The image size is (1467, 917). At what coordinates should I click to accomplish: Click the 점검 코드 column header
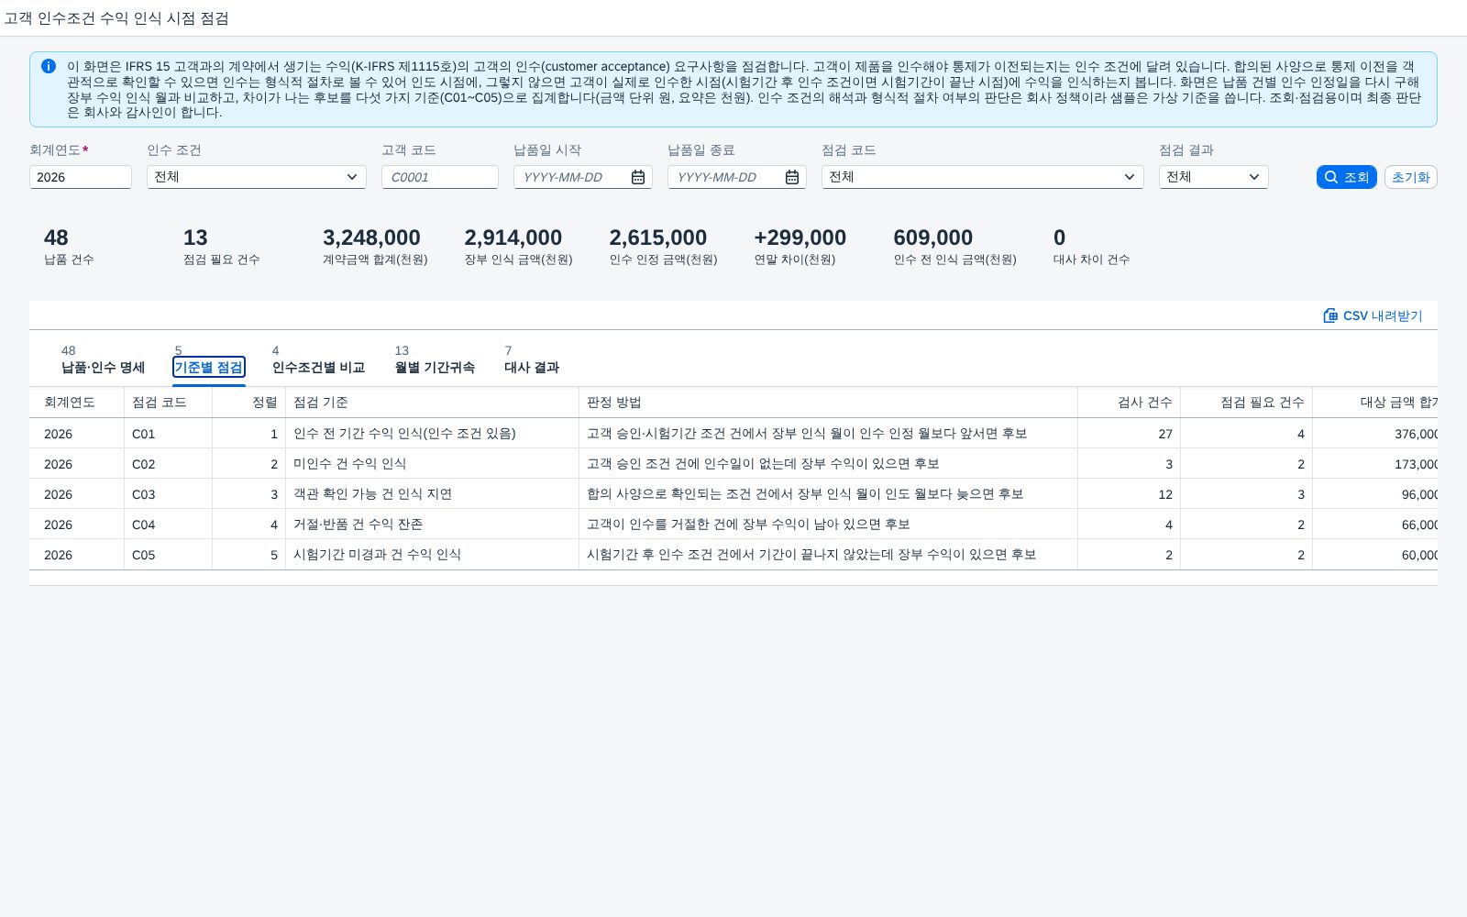tap(168, 403)
